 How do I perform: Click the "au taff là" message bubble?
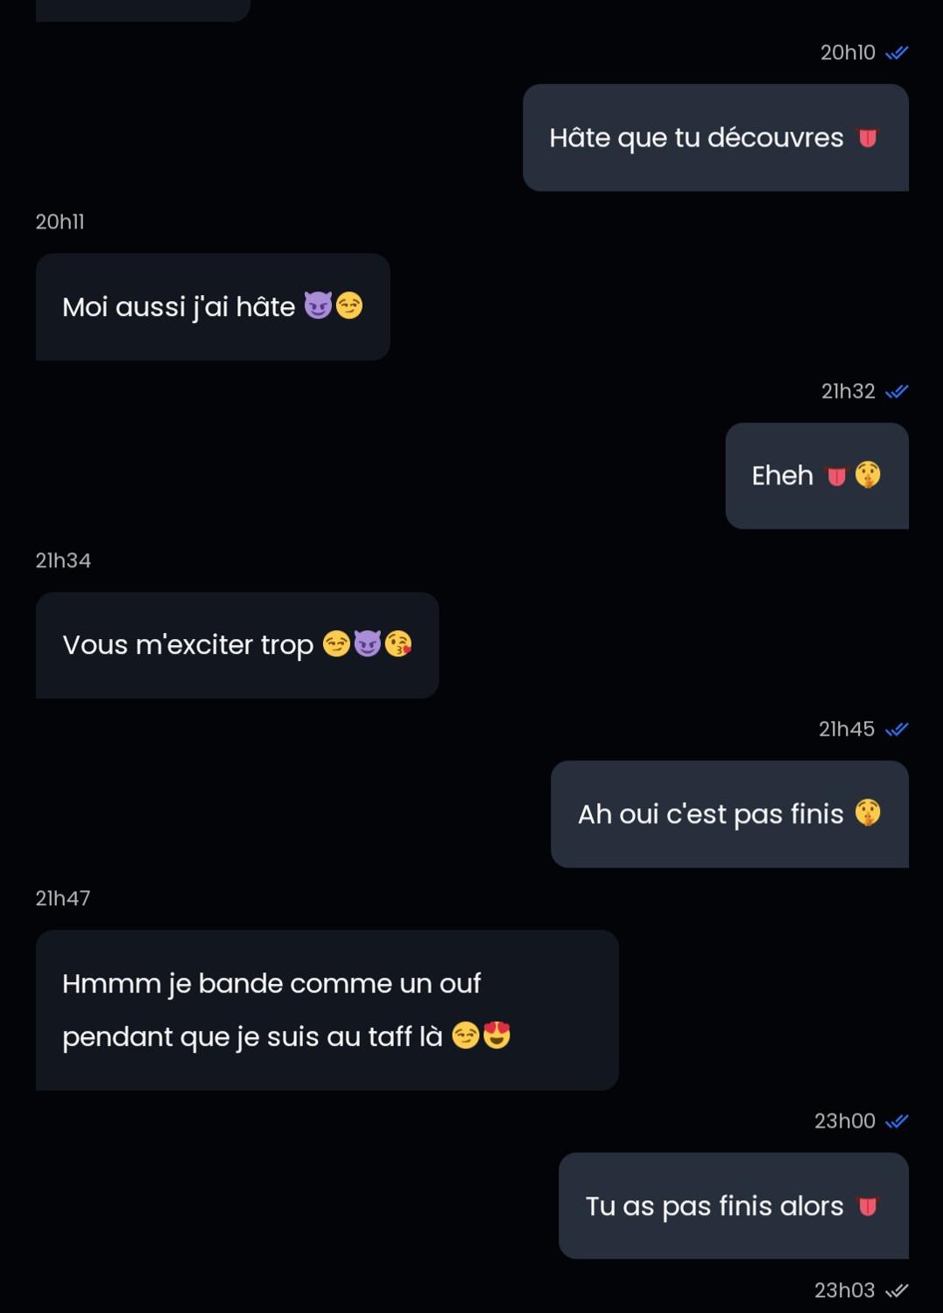(x=327, y=1009)
